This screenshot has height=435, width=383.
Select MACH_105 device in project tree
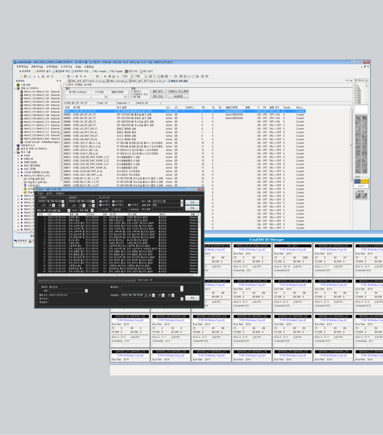(x=40, y=105)
